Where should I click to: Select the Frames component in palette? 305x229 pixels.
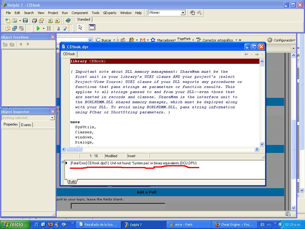point(92,27)
